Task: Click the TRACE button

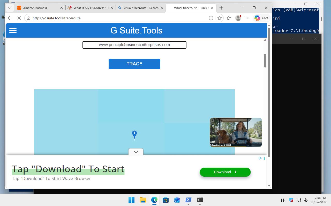Action: 134,64
